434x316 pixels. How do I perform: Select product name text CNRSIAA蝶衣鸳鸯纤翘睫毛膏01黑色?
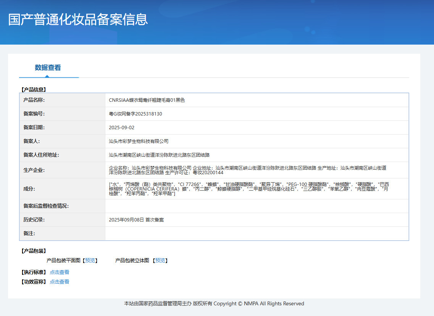click(147, 100)
